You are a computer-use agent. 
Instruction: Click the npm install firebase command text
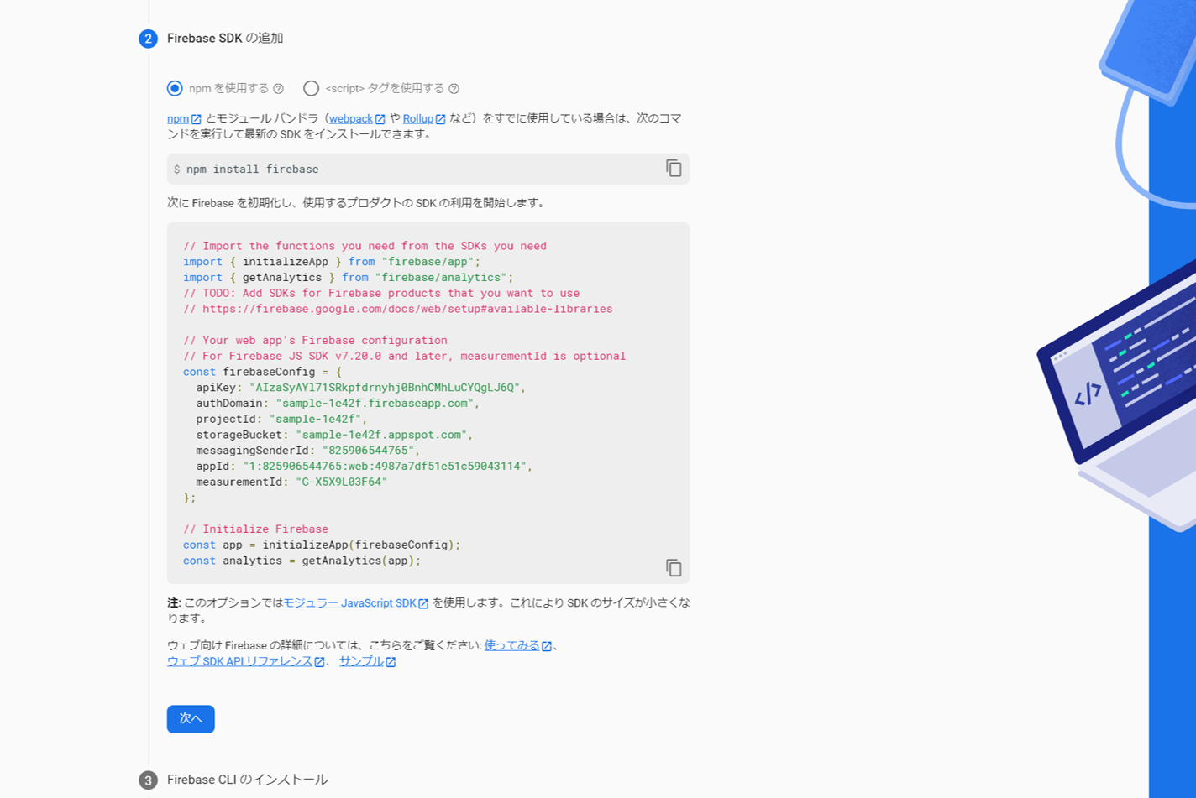(x=253, y=170)
